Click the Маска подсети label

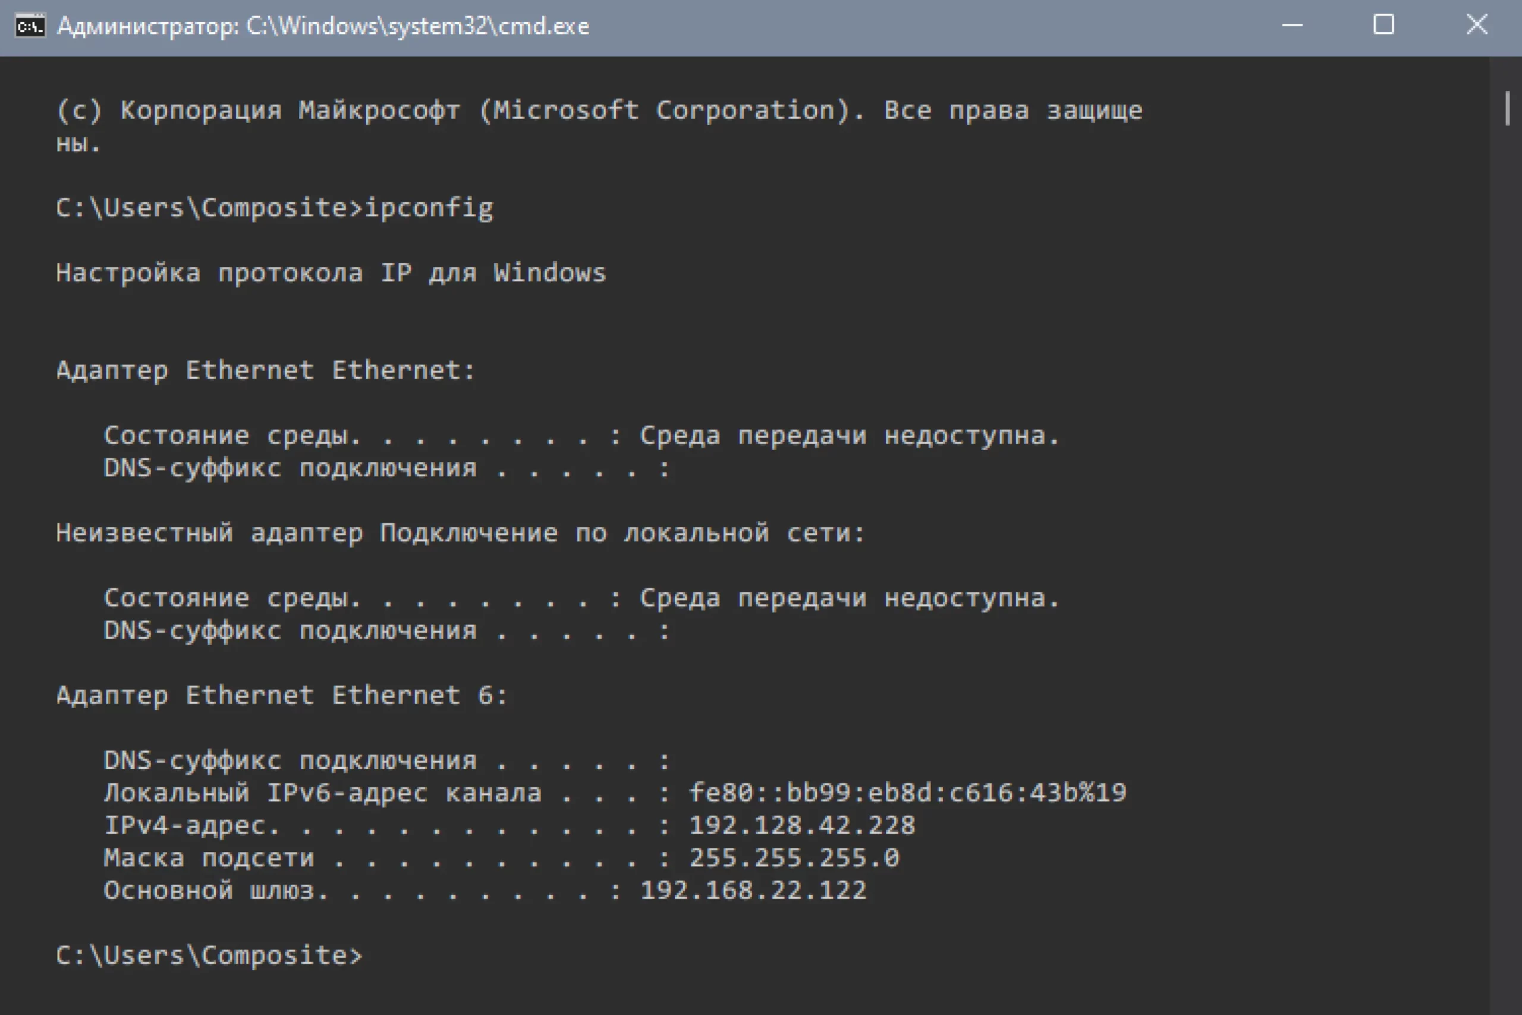click(209, 857)
